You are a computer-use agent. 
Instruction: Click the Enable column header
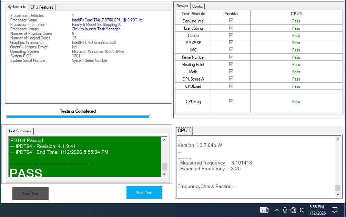coord(231,14)
